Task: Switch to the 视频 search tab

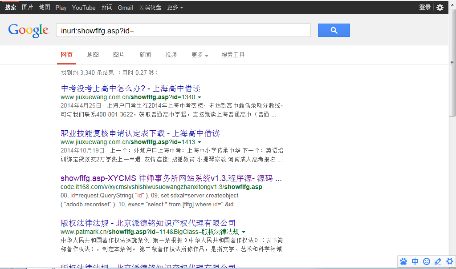Action: (x=171, y=55)
